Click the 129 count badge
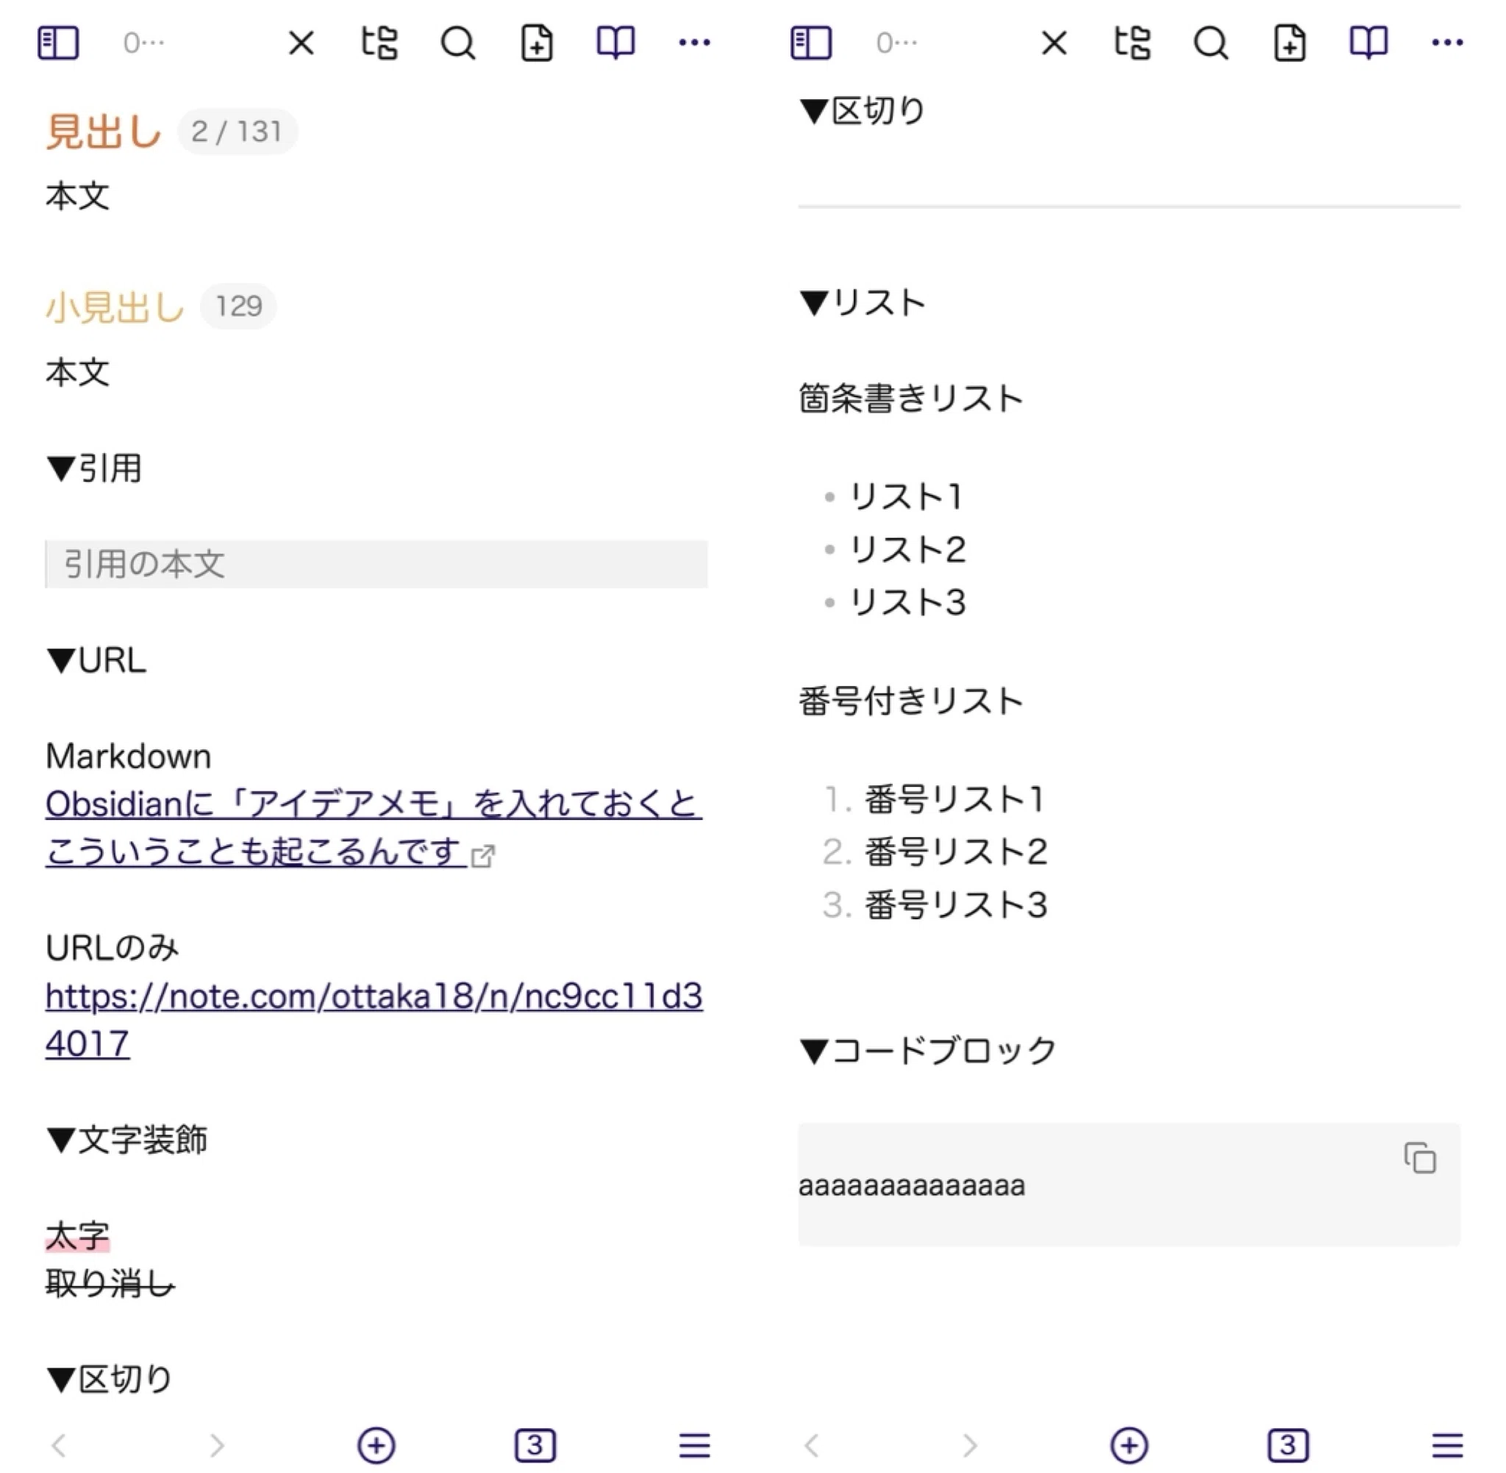Image resolution: width=1506 pixels, height=1473 pixels. (238, 307)
